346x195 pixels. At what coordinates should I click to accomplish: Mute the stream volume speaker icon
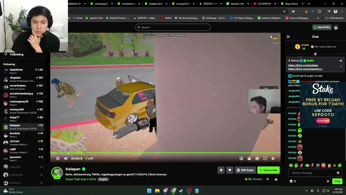pyautogui.click(x=66, y=158)
